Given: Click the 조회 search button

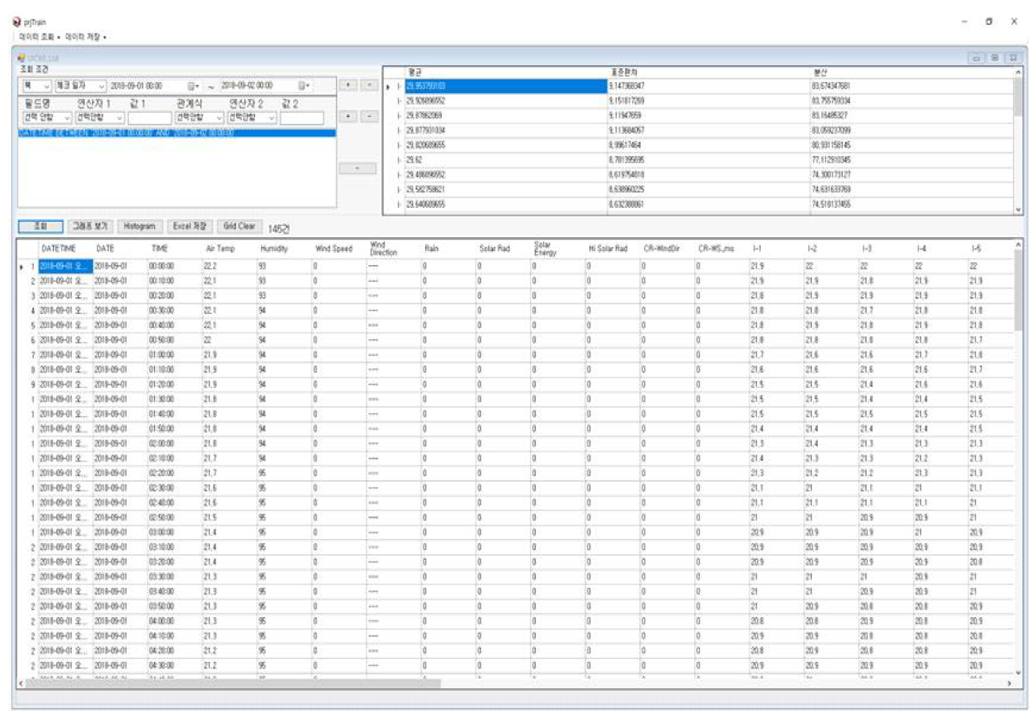Looking at the screenshot, I should coord(40,227).
